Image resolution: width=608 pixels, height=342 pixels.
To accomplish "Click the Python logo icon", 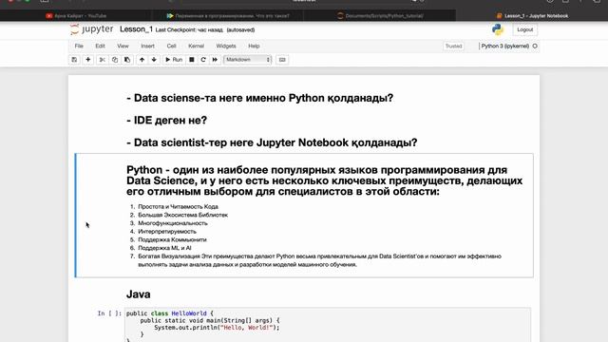I will [x=498, y=29].
